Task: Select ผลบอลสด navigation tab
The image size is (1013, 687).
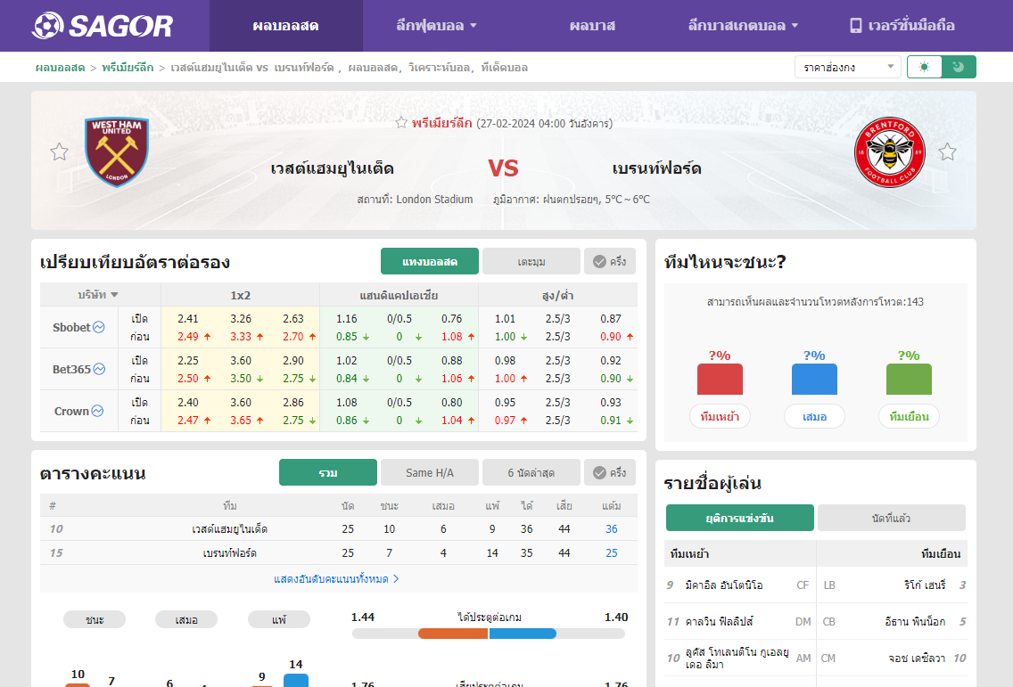Action: (x=285, y=26)
